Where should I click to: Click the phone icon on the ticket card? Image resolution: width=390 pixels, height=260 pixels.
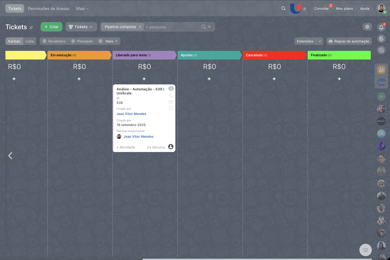(x=171, y=96)
